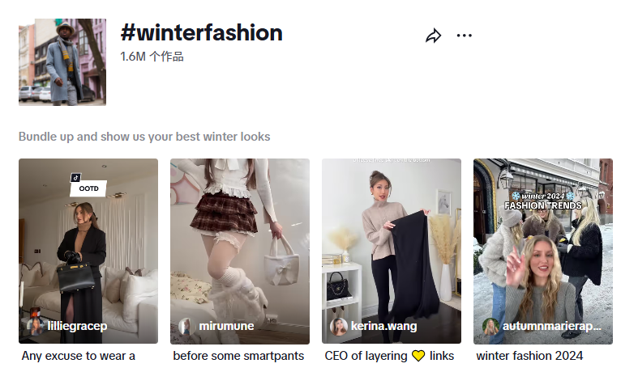The height and width of the screenshot is (372, 621).
Task: Open the kerina.wang username link
Action: click(385, 326)
